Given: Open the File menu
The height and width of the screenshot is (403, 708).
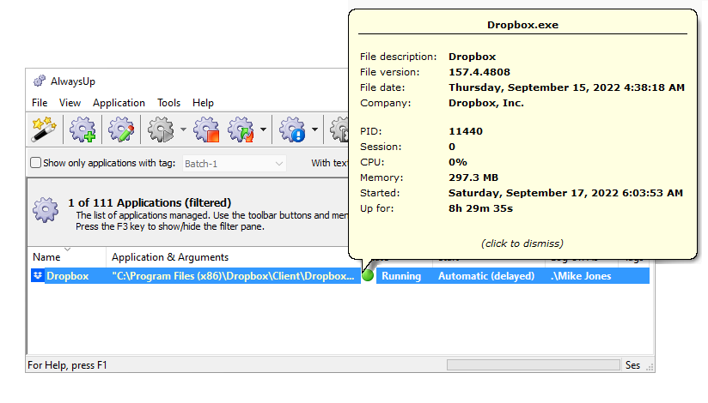Looking at the screenshot, I should click(40, 103).
